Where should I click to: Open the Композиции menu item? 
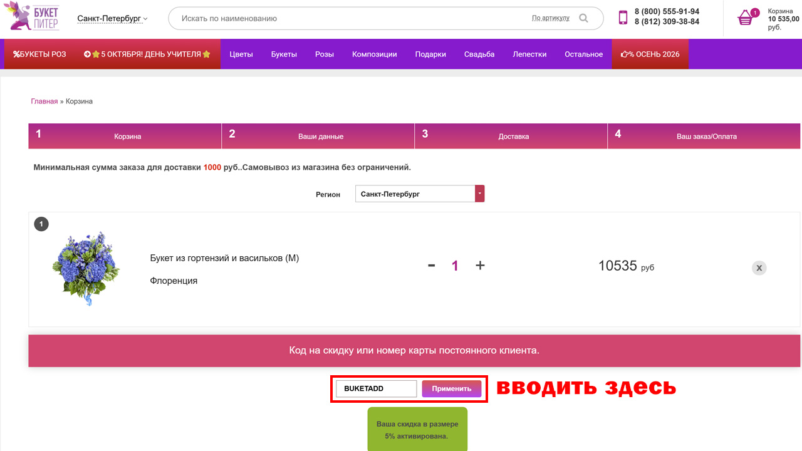pos(375,54)
